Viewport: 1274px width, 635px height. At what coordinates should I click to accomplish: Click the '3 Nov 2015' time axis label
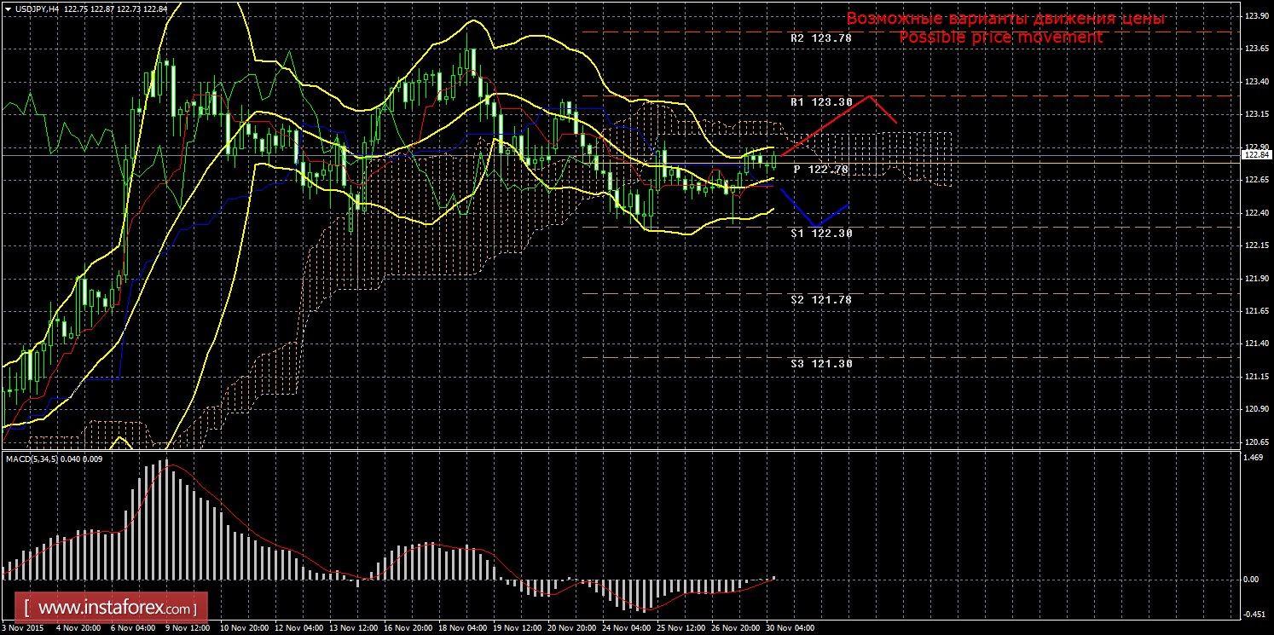click(x=24, y=628)
